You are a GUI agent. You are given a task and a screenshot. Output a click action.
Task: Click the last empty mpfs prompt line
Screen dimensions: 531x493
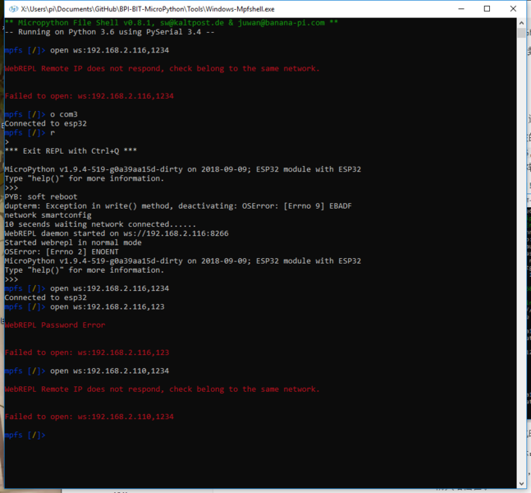point(25,435)
